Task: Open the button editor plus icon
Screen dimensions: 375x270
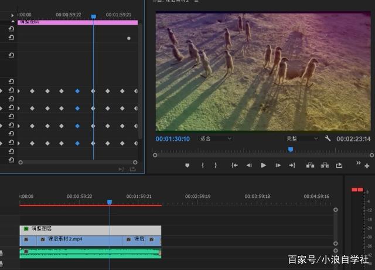Action: pyautogui.click(x=367, y=166)
